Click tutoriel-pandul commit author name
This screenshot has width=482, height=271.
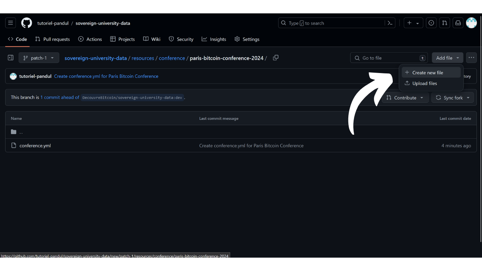click(x=35, y=76)
